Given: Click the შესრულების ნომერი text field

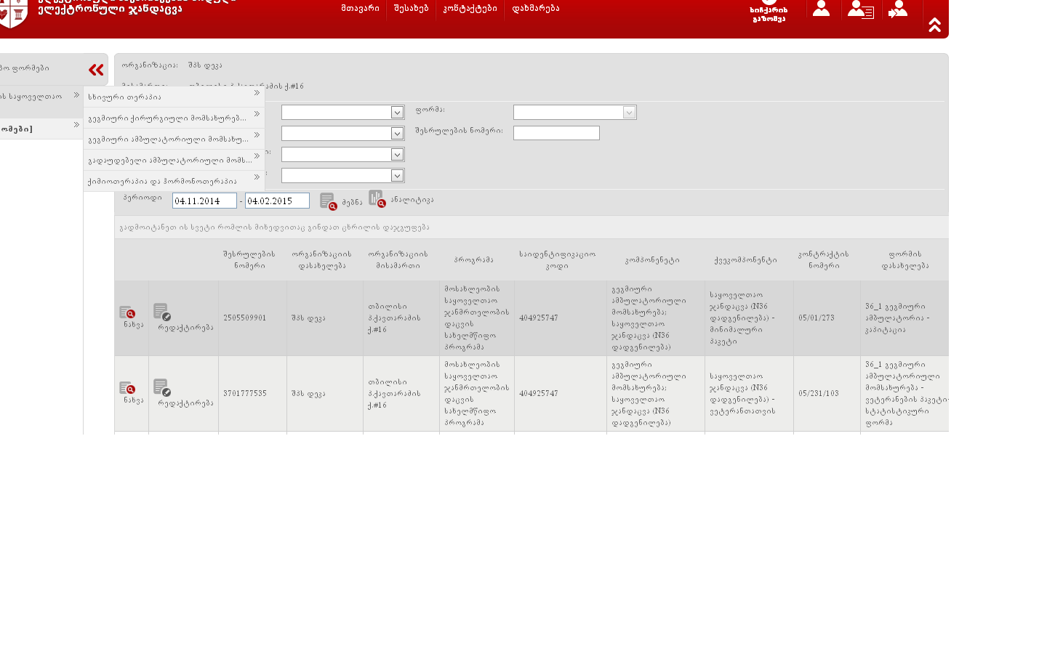Looking at the screenshot, I should pos(556,133).
